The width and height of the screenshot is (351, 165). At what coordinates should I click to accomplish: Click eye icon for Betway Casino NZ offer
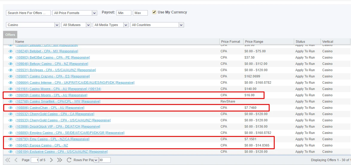point(10,64)
